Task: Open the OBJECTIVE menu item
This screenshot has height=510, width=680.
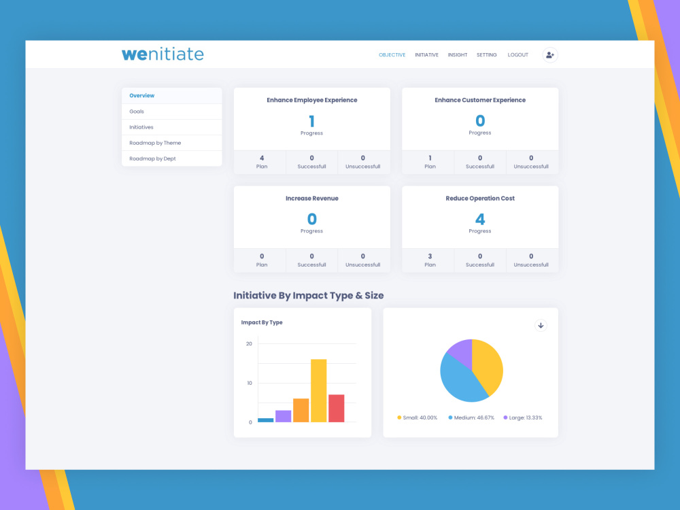Action: coord(392,55)
